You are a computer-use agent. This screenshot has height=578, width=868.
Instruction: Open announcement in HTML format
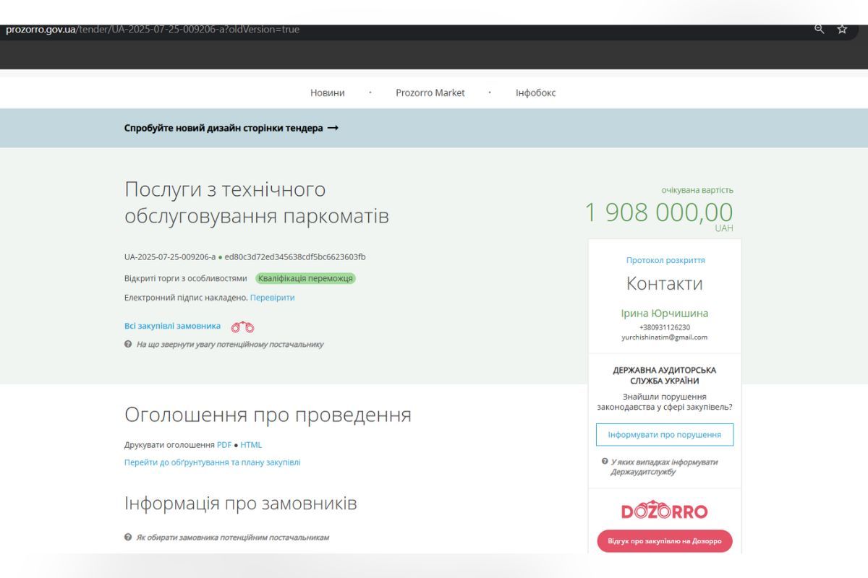pyautogui.click(x=251, y=444)
